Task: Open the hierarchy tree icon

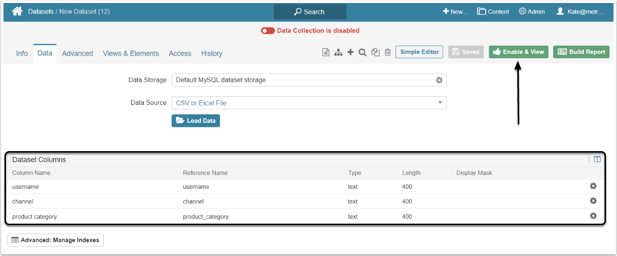Action: point(338,52)
